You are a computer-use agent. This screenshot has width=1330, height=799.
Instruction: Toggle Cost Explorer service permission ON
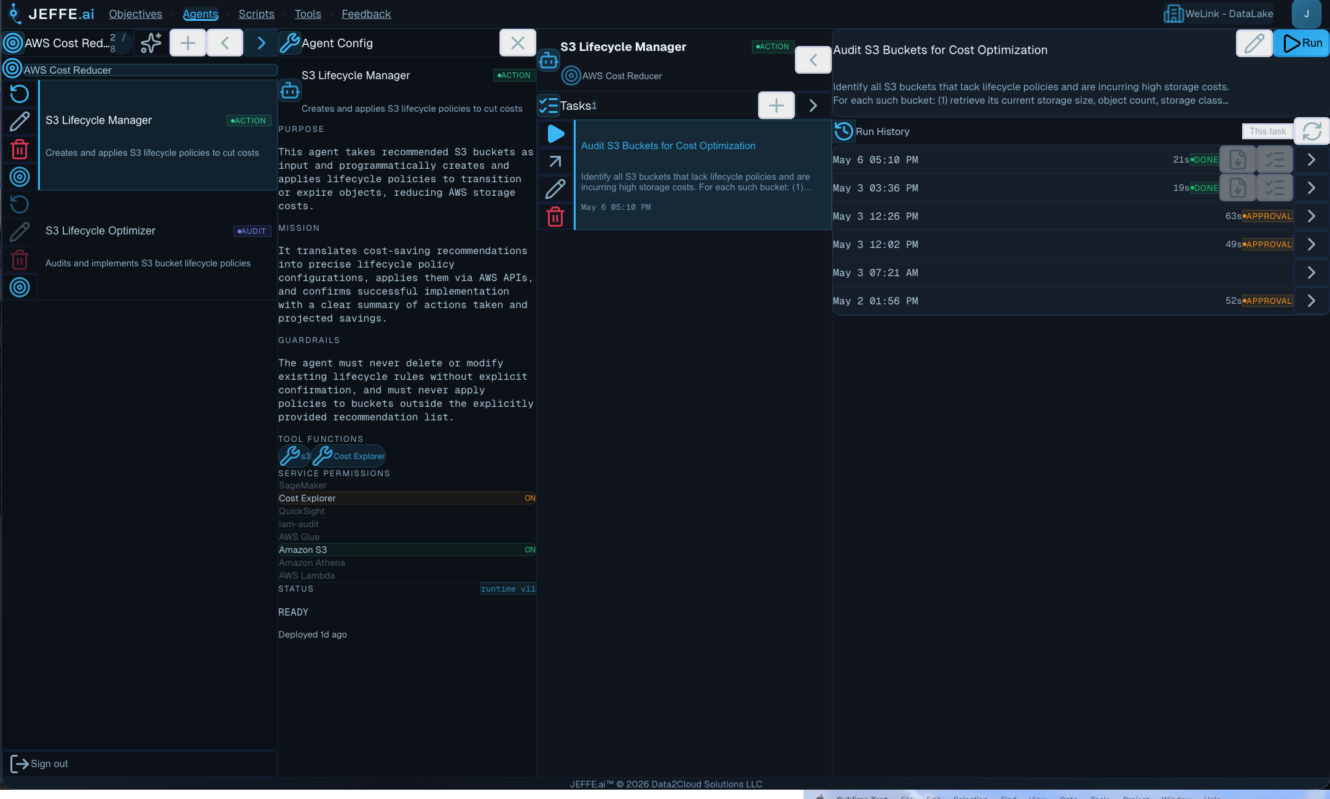click(407, 498)
